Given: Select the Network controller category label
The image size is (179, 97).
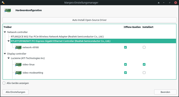Looking at the screenshot, I should click(x=17, y=32).
